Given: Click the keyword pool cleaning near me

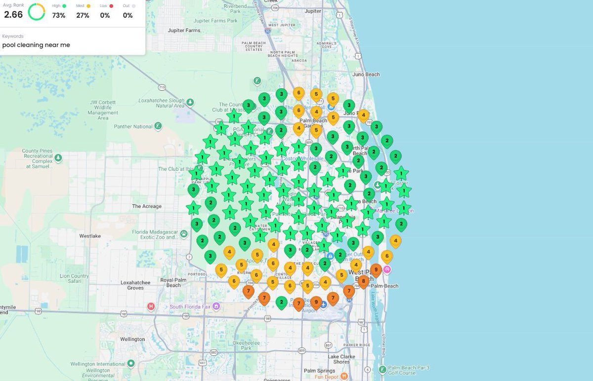Looking at the screenshot, I should tap(36, 45).
